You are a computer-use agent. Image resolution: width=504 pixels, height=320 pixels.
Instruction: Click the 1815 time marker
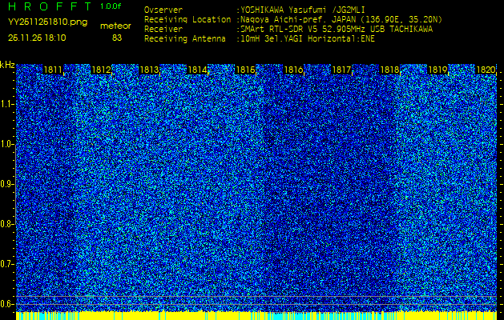click(x=245, y=70)
